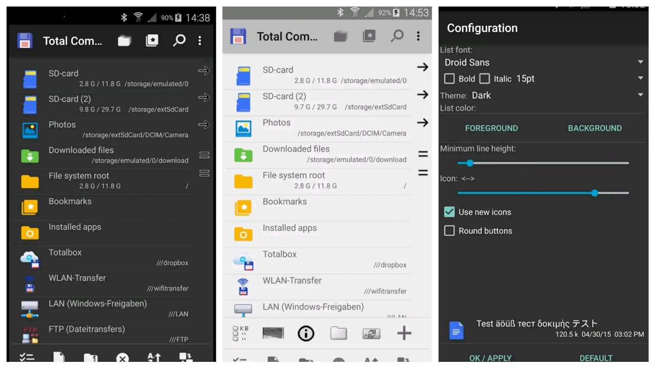Screen dimensions: 655x368
Task: Tap the zip pack icon in dark bottom toolbar
Action: click(x=91, y=358)
